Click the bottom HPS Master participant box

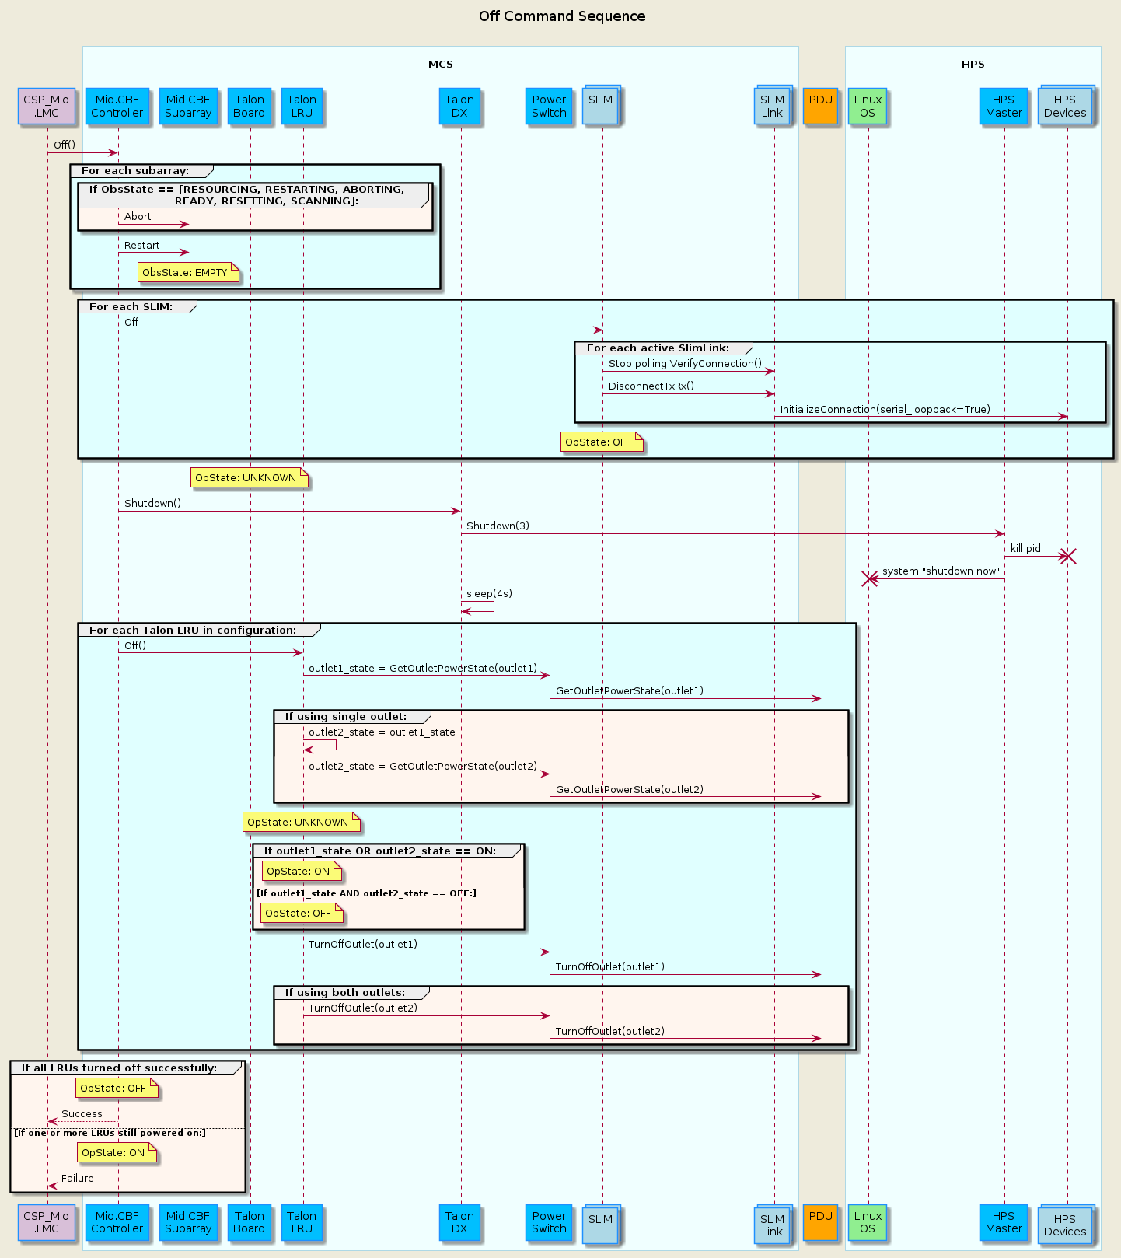pyautogui.click(x=1004, y=1222)
